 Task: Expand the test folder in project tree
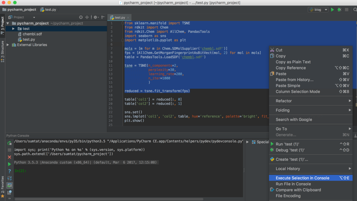click(x=13, y=29)
